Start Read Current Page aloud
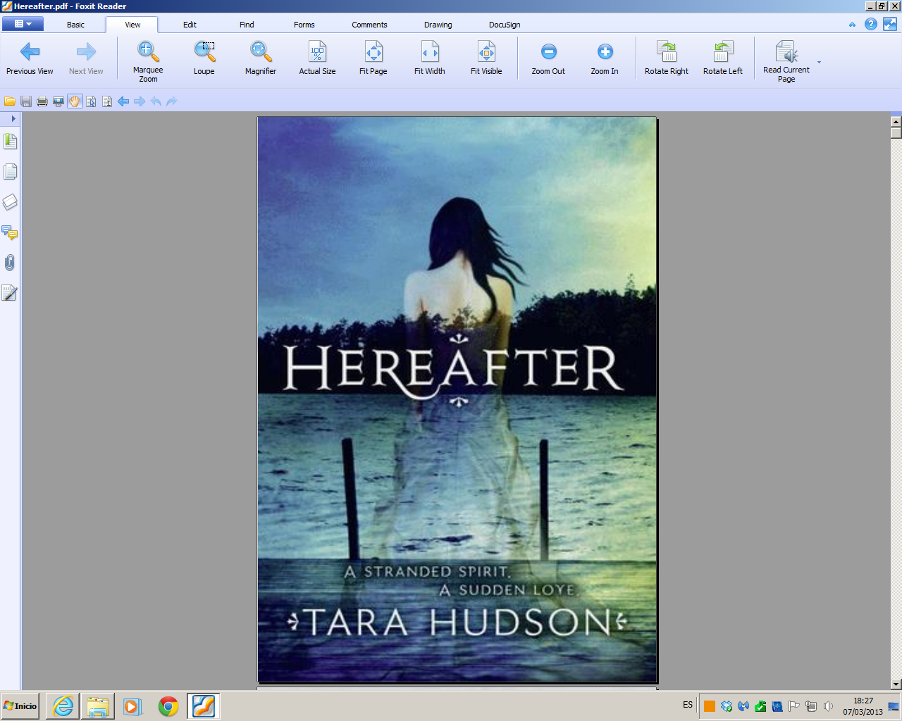The width and height of the screenshot is (902, 721). coord(786,61)
